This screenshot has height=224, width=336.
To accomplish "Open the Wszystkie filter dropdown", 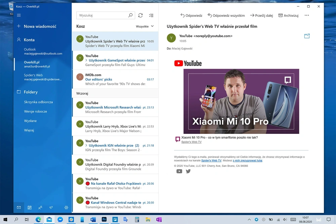I will pos(145,26).
